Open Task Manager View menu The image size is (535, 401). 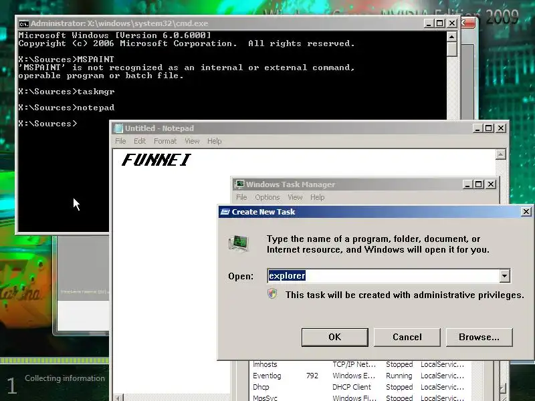click(x=295, y=197)
